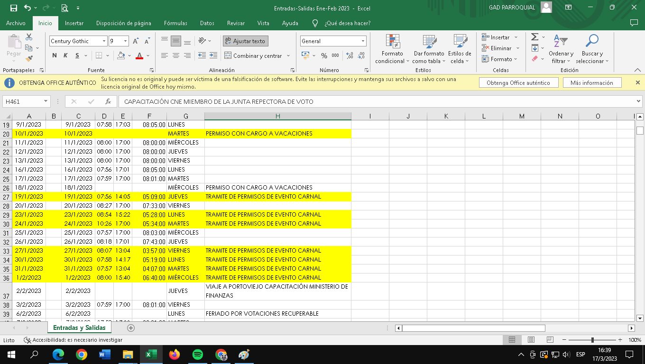
Task: Click the zoom slider handle in status bar
Action: pyautogui.click(x=592, y=340)
